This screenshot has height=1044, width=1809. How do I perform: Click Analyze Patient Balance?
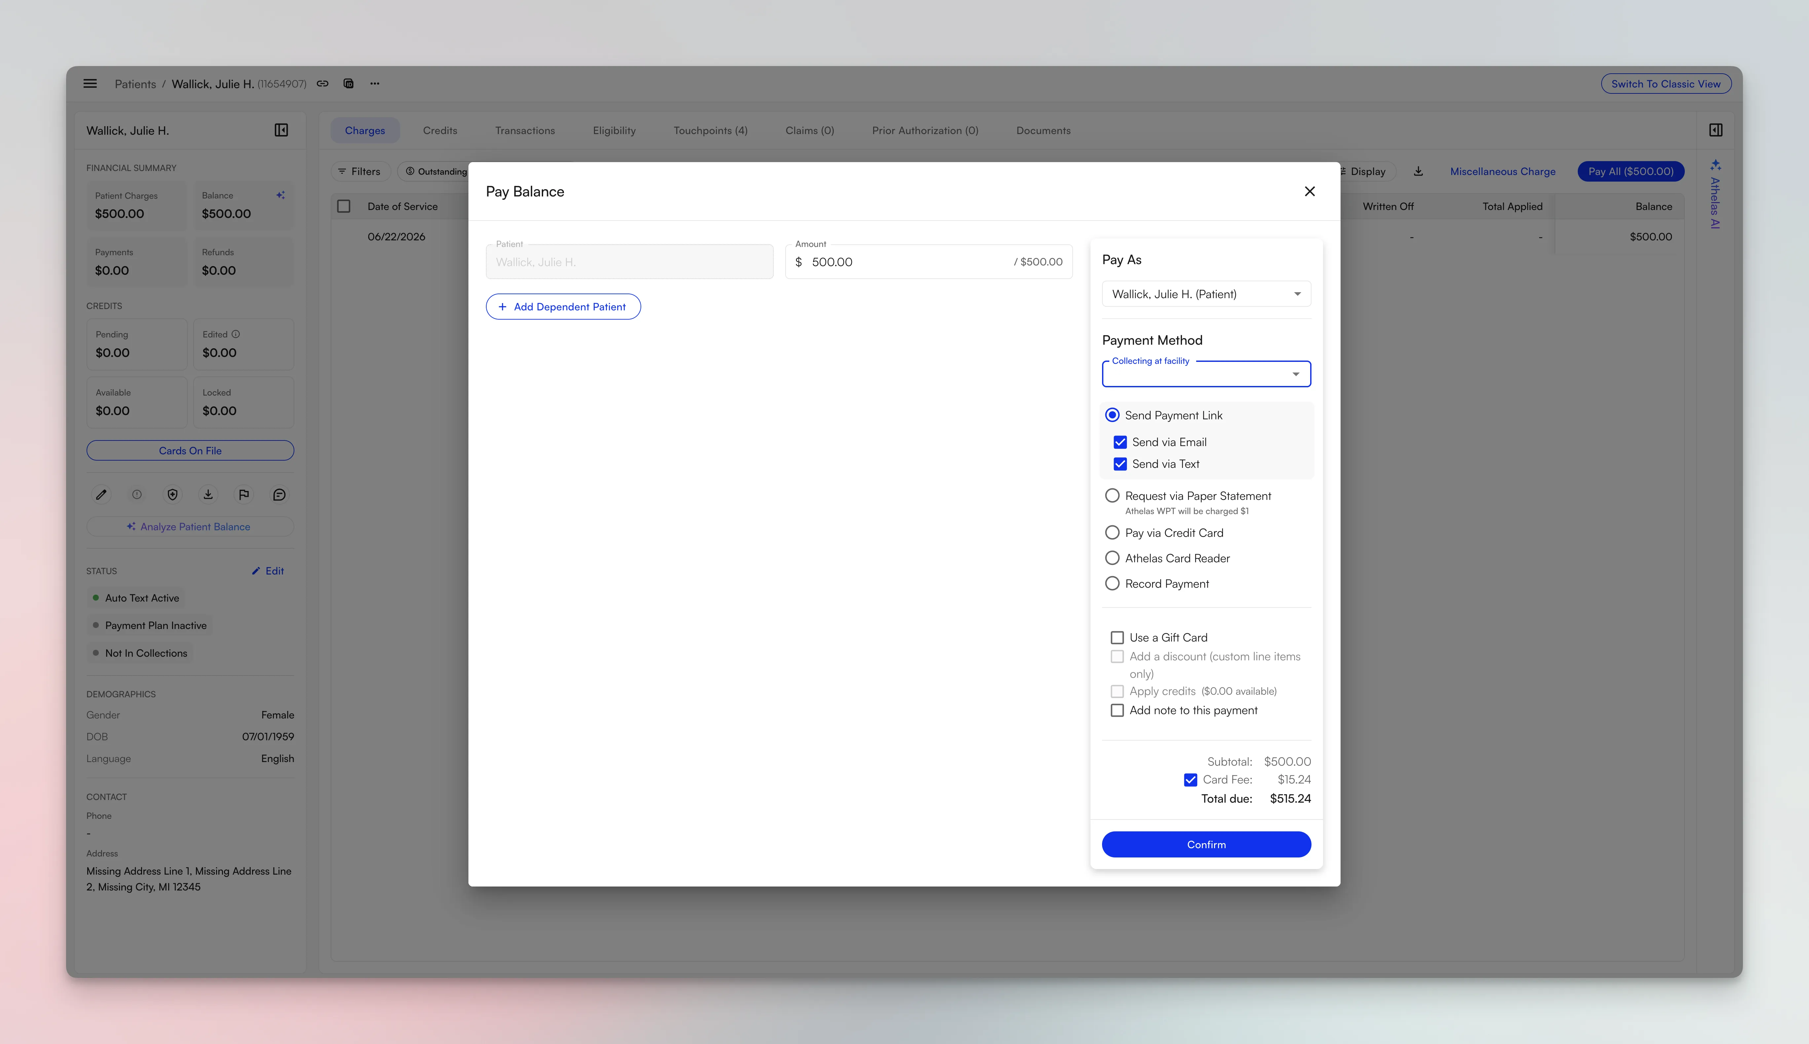190,527
